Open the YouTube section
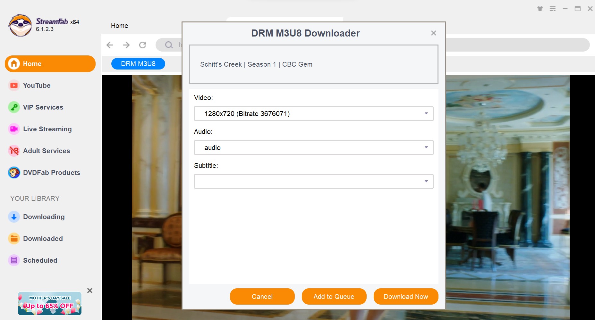 pyautogui.click(x=37, y=86)
